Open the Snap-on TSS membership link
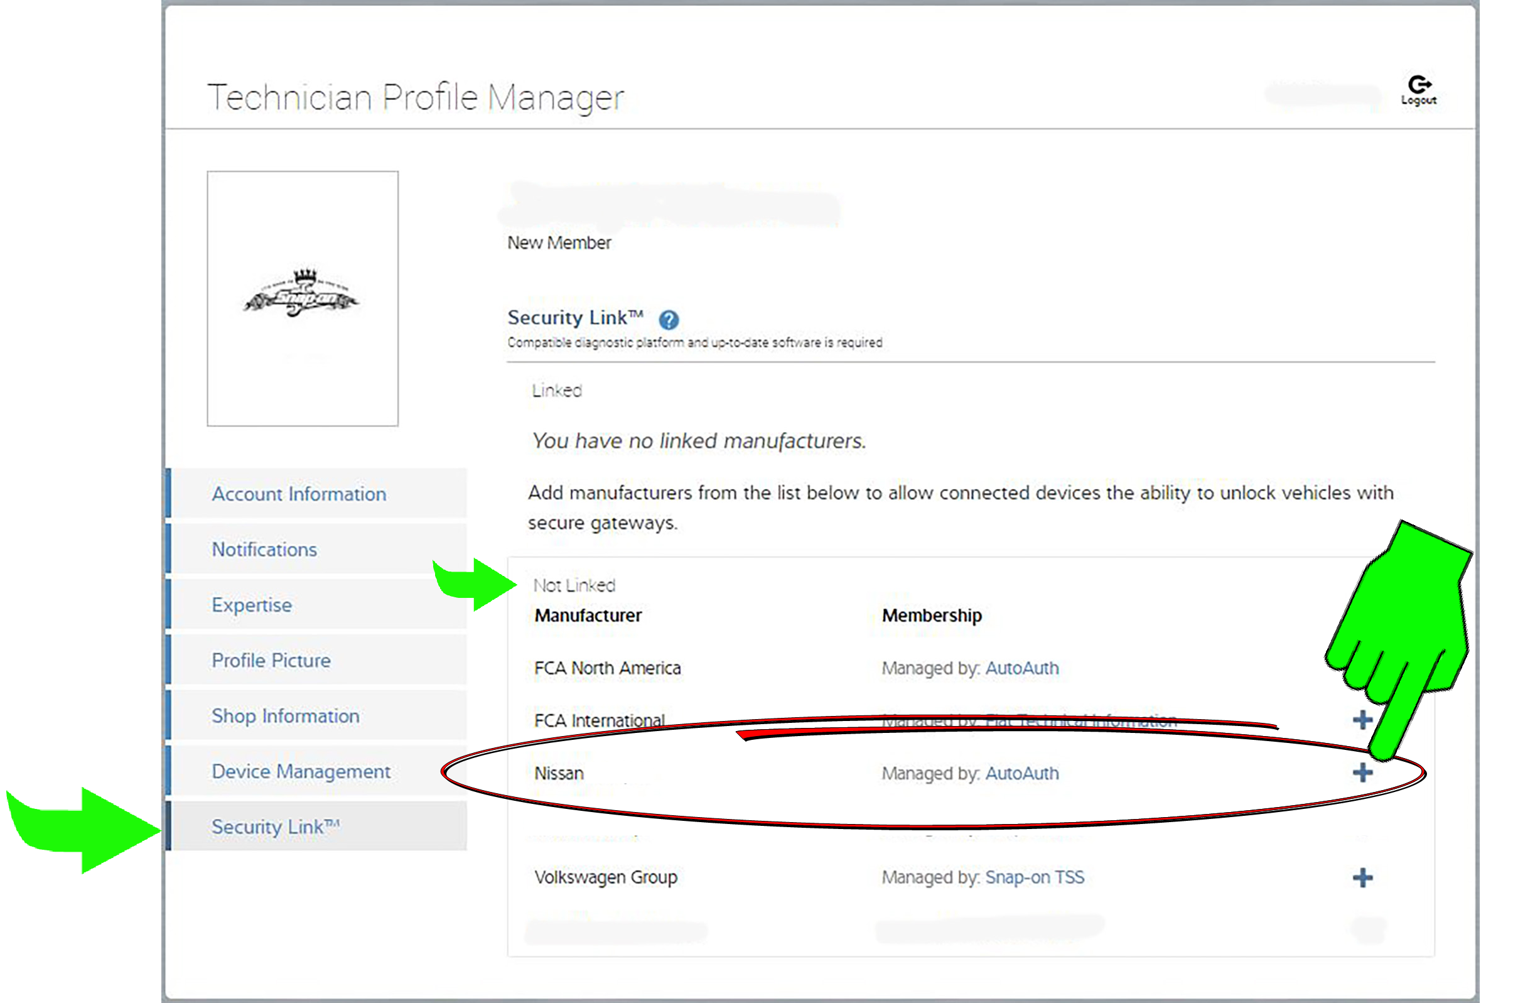The image size is (1513, 1003). [x=1034, y=877]
